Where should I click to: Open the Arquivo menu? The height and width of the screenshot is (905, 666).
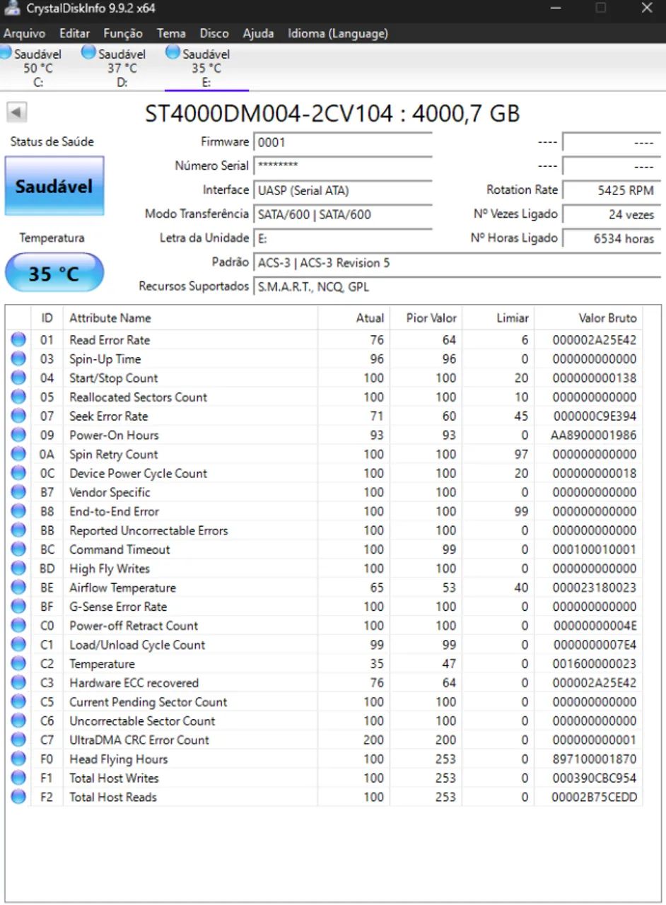pos(24,33)
